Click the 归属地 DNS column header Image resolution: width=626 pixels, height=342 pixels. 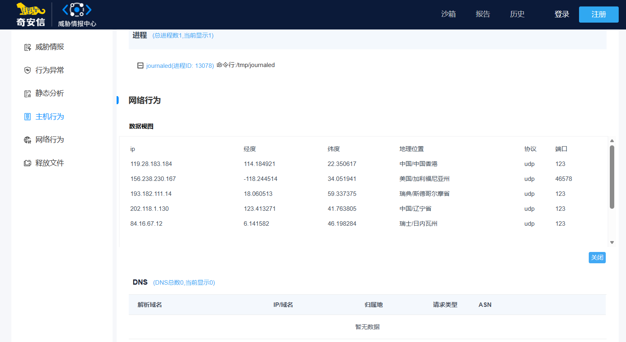(x=374, y=305)
